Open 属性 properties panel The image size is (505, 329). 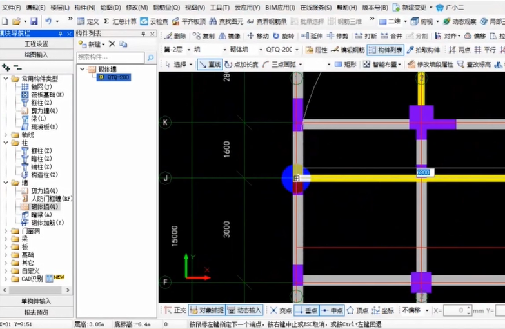pos(317,50)
